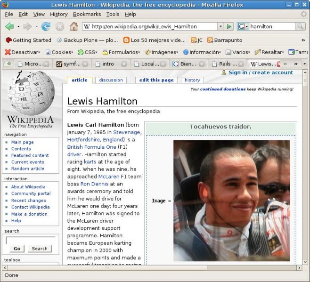Click the Lewis Hamilton infobox photo
Screen dimensions: 310x282
[232, 201]
